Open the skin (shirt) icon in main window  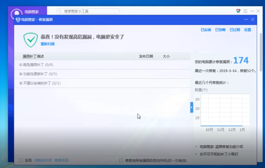pos(238,11)
